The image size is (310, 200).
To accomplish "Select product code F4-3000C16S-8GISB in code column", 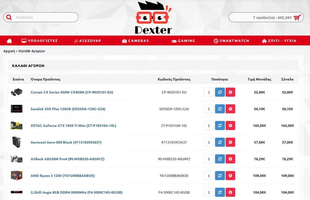I will [174, 192].
